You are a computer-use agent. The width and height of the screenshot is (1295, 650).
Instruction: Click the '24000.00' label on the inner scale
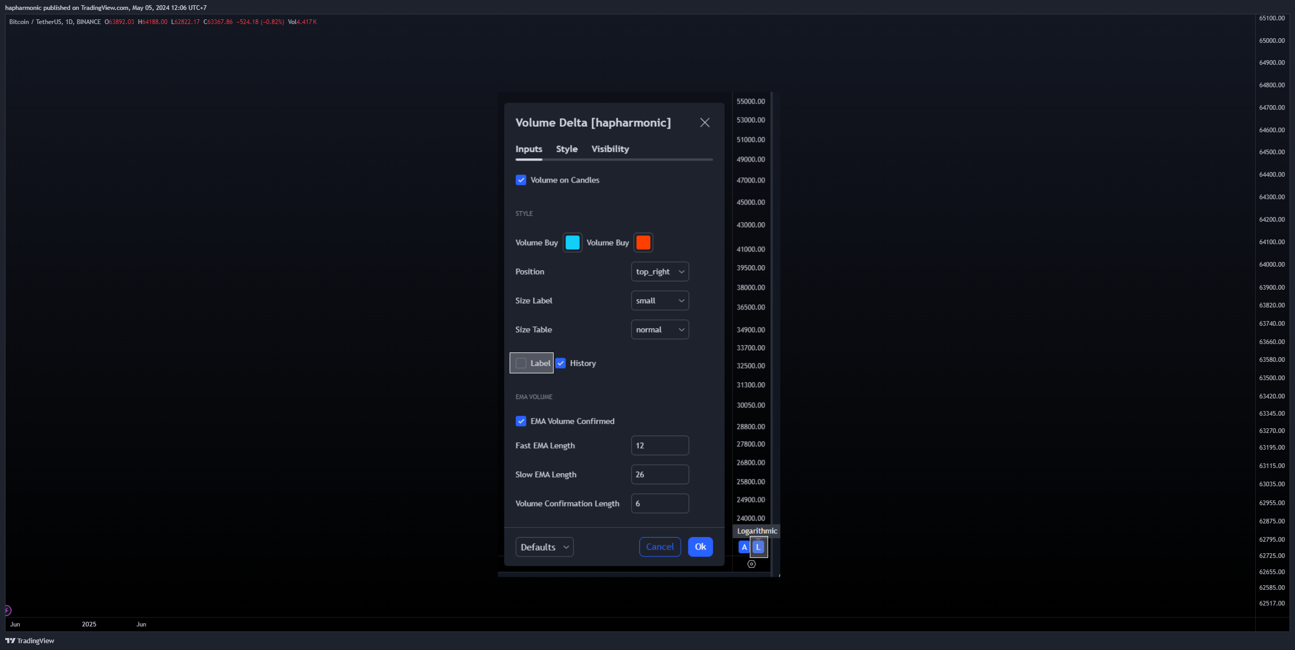point(751,518)
